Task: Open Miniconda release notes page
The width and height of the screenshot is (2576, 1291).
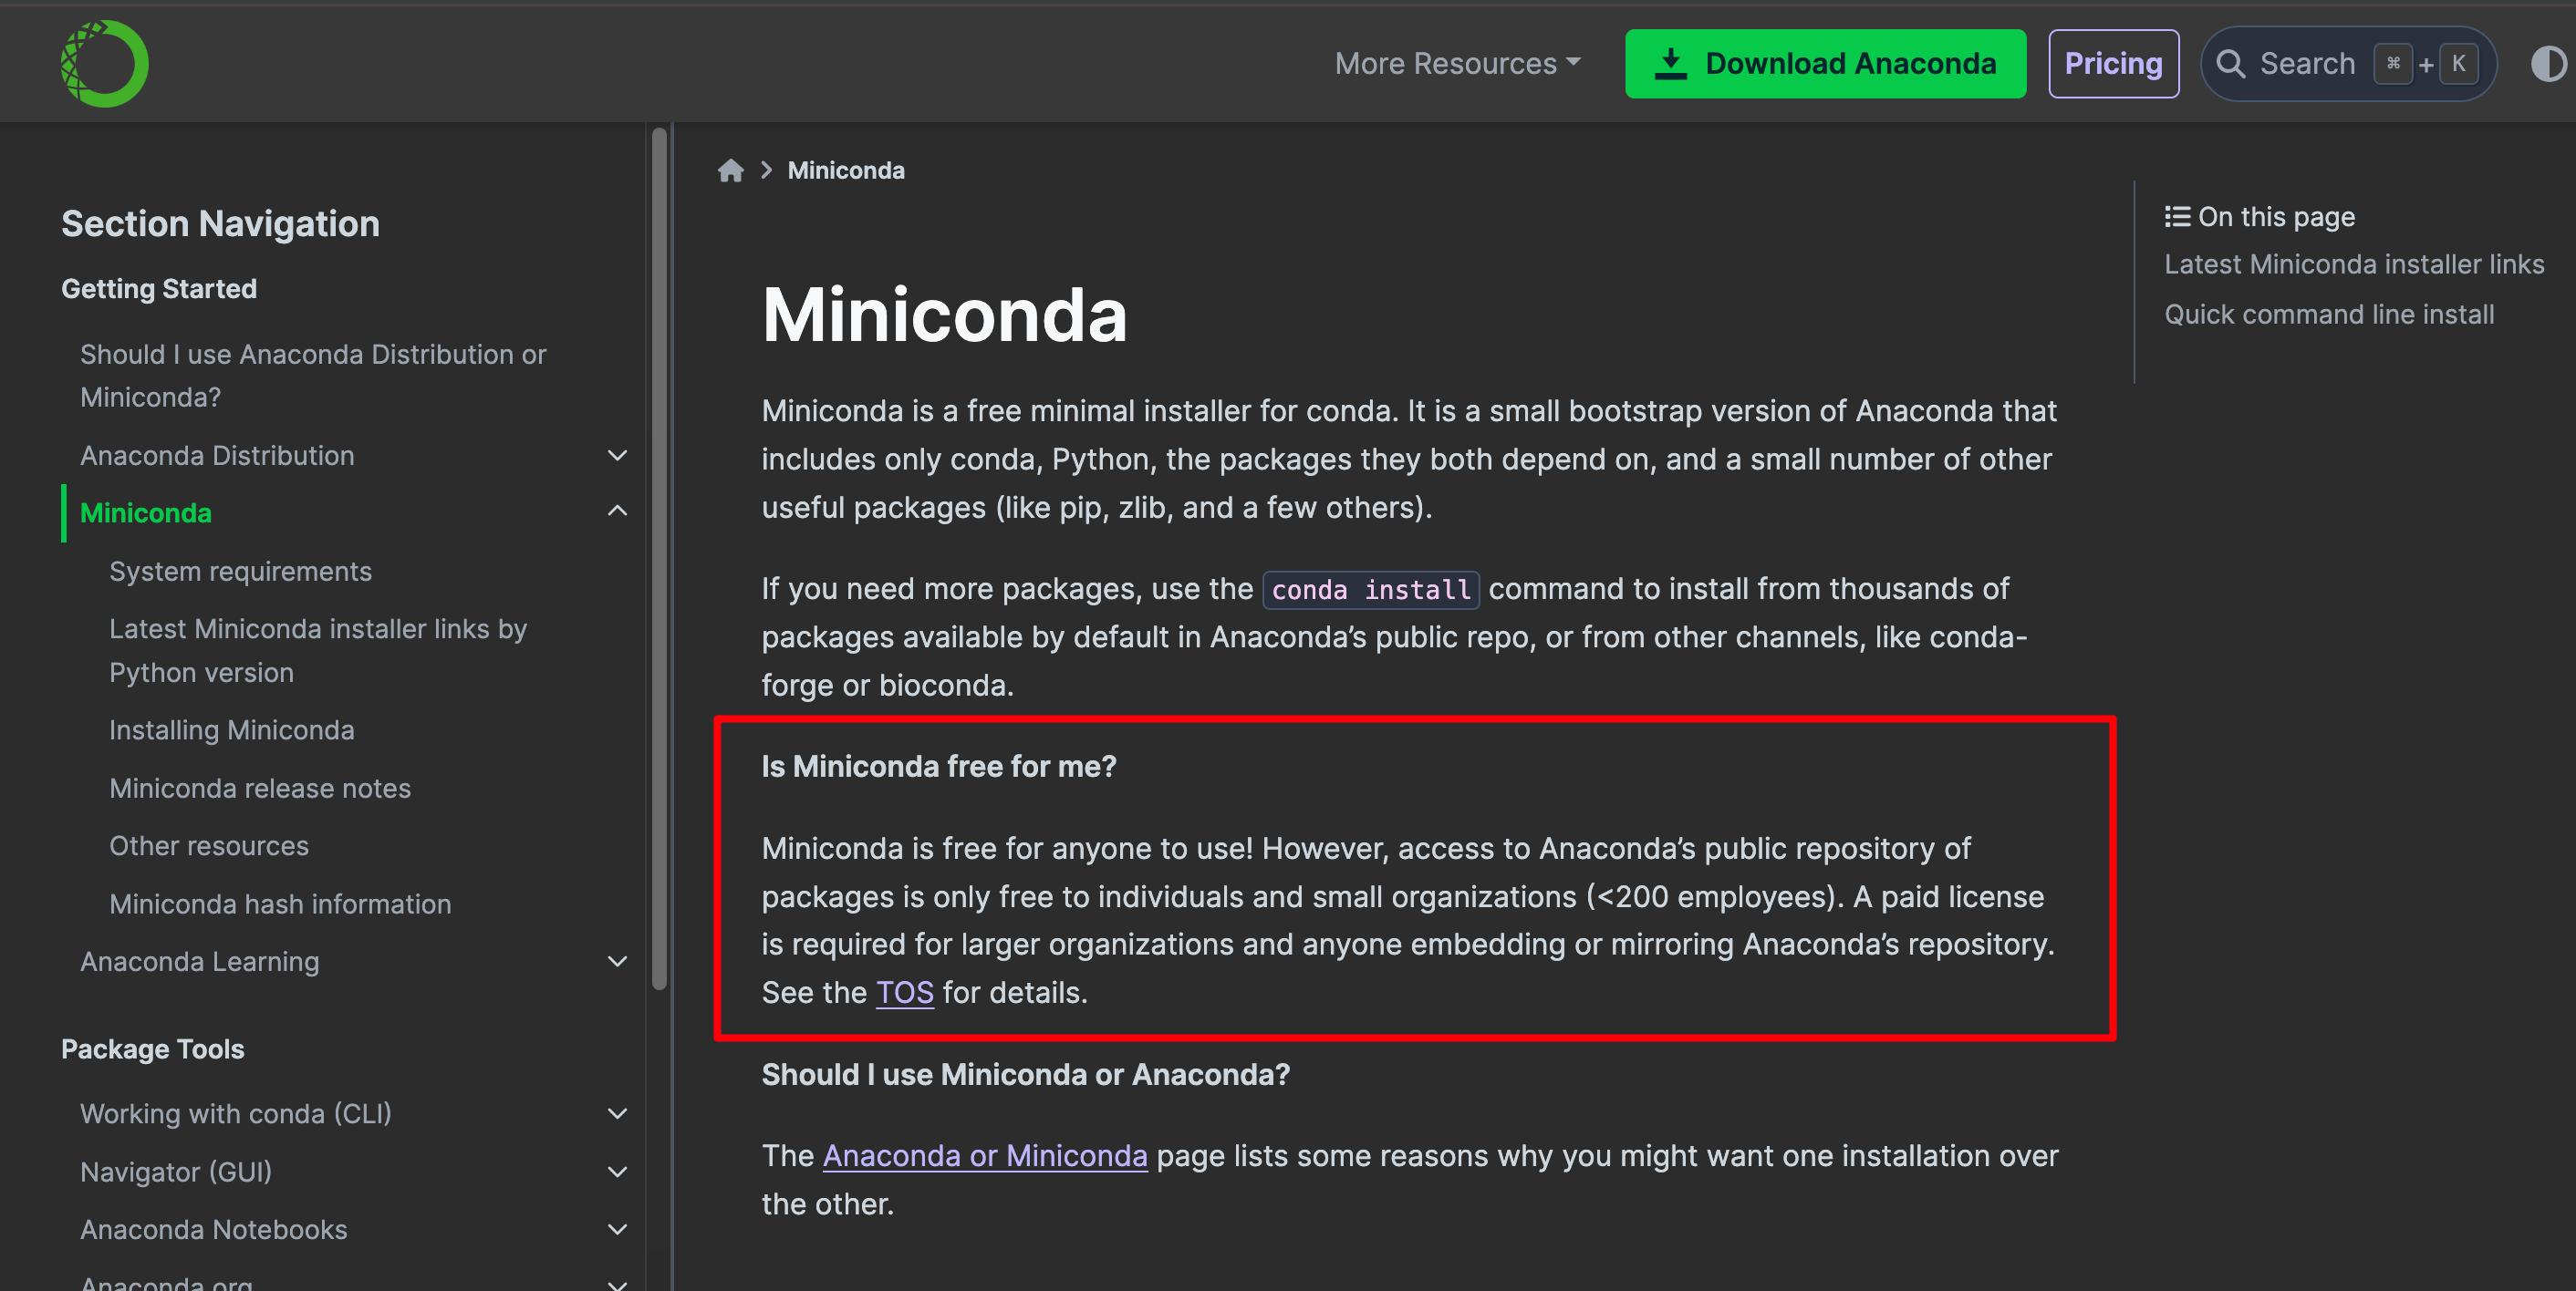Action: coord(260,789)
